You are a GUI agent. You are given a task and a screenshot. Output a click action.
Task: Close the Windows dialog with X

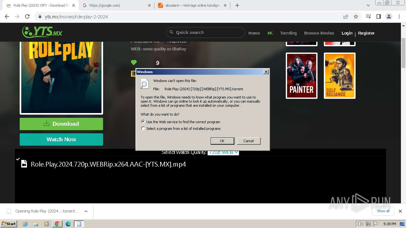coord(266,72)
